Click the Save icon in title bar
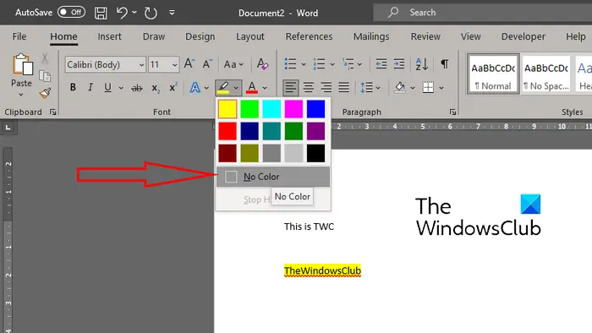The image size is (592, 333). (x=101, y=13)
